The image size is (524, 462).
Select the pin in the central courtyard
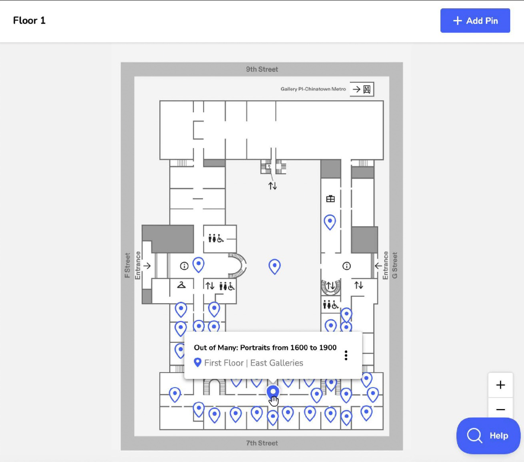pyautogui.click(x=274, y=266)
